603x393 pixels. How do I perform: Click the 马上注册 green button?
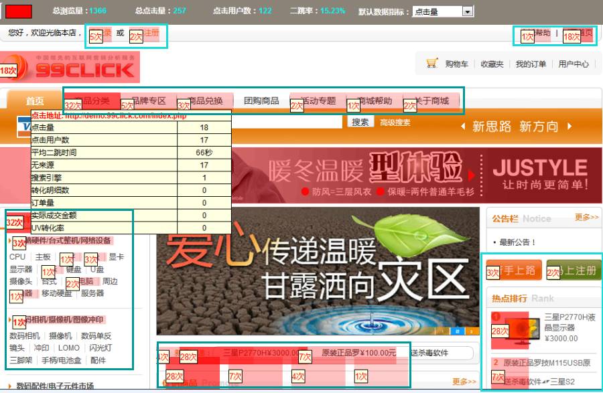click(574, 270)
